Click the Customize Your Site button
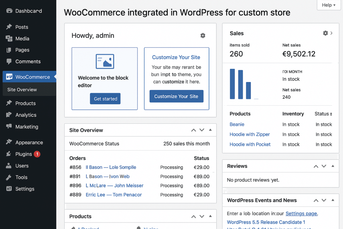Viewport: 343px width, 229px height. click(176, 96)
